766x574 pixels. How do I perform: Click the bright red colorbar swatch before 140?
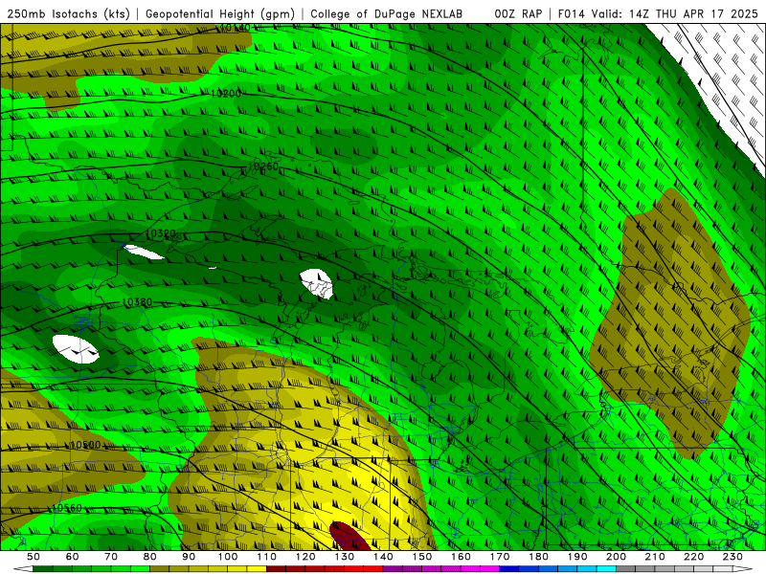[x=373, y=569]
